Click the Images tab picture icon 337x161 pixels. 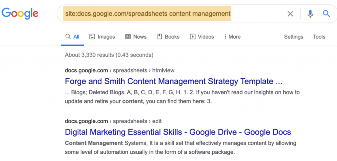[92, 37]
